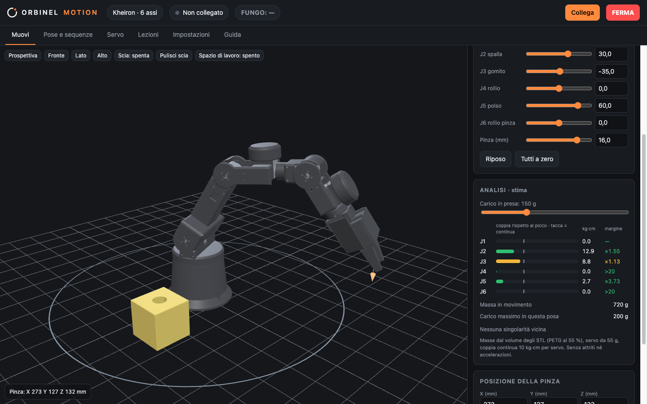Click the Pinza value field 16,0
Viewport: 647px width, 404px height.
tap(611, 140)
